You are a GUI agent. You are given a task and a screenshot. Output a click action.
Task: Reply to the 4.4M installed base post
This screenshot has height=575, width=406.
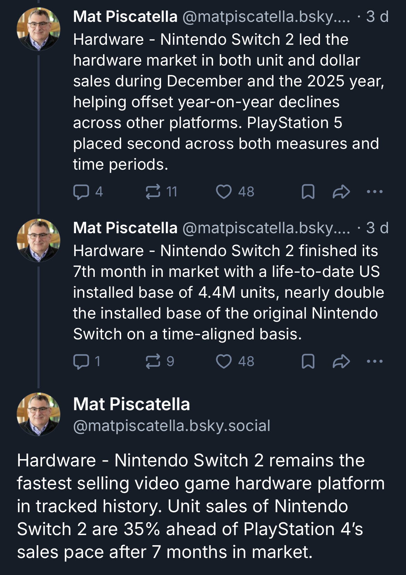pyautogui.click(x=81, y=362)
